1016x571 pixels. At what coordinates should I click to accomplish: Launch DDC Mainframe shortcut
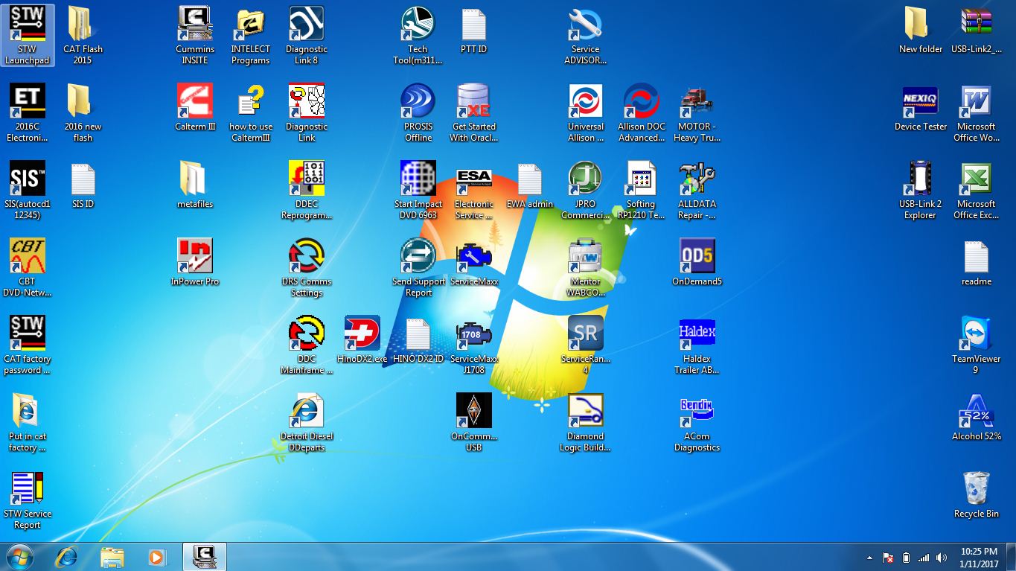(x=307, y=345)
